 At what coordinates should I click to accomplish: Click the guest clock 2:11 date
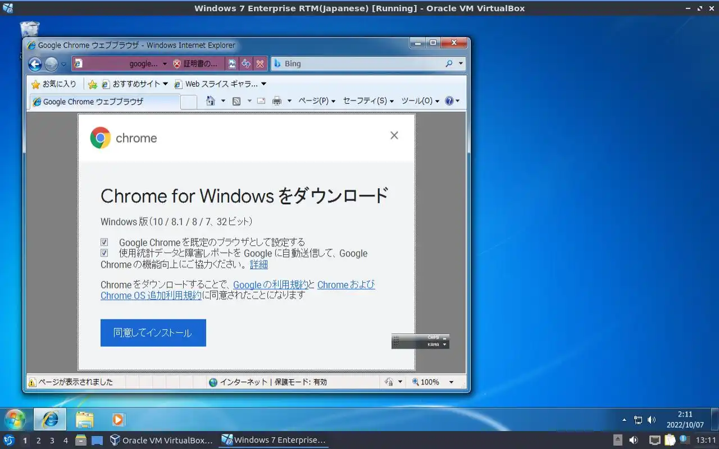[x=685, y=419]
